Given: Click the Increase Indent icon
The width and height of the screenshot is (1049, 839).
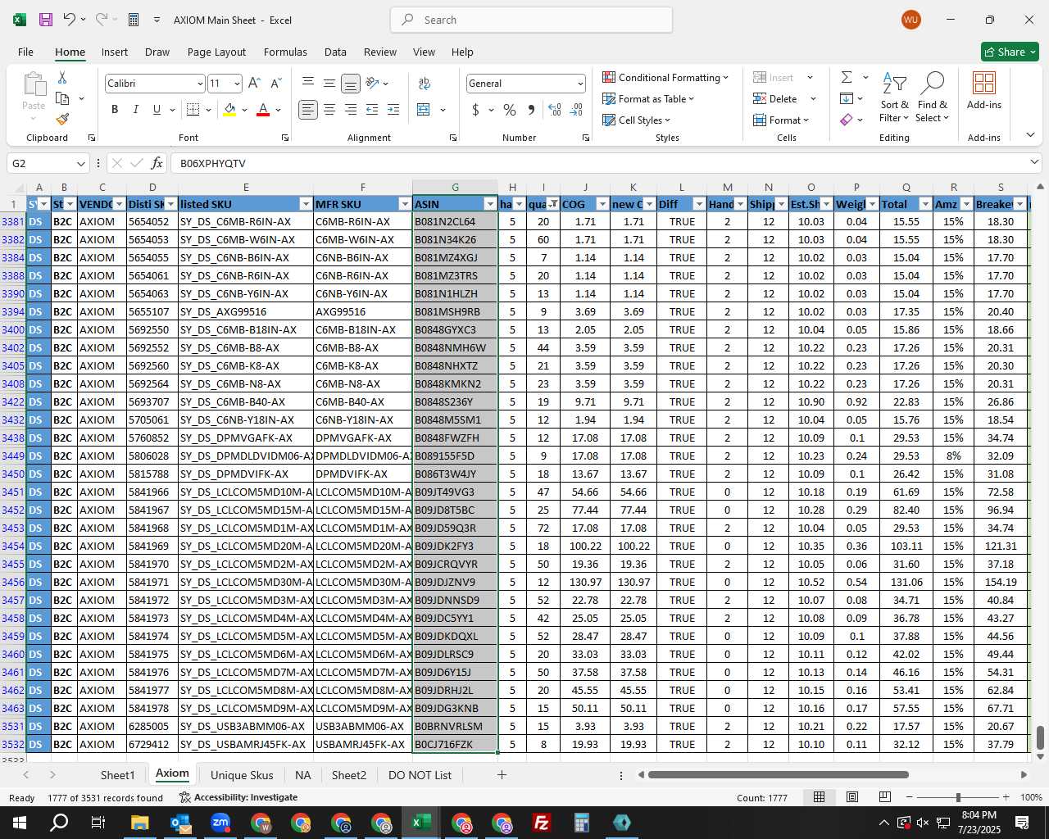Looking at the screenshot, I should click(393, 109).
